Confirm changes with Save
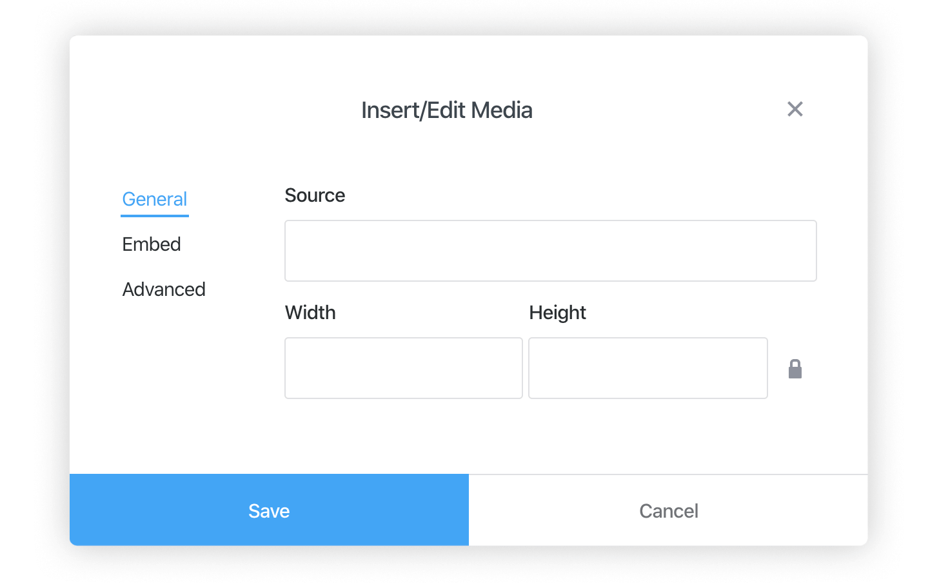 click(x=269, y=510)
